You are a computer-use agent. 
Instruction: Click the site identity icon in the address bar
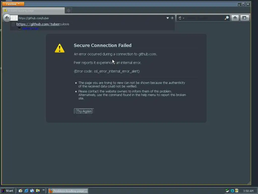[x=14, y=18]
